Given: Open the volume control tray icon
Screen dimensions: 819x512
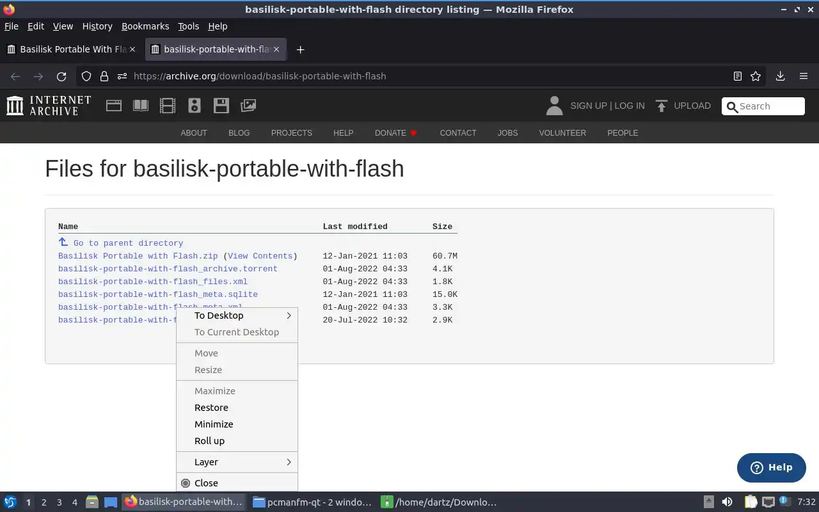Looking at the screenshot, I should [x=727, y=502].
